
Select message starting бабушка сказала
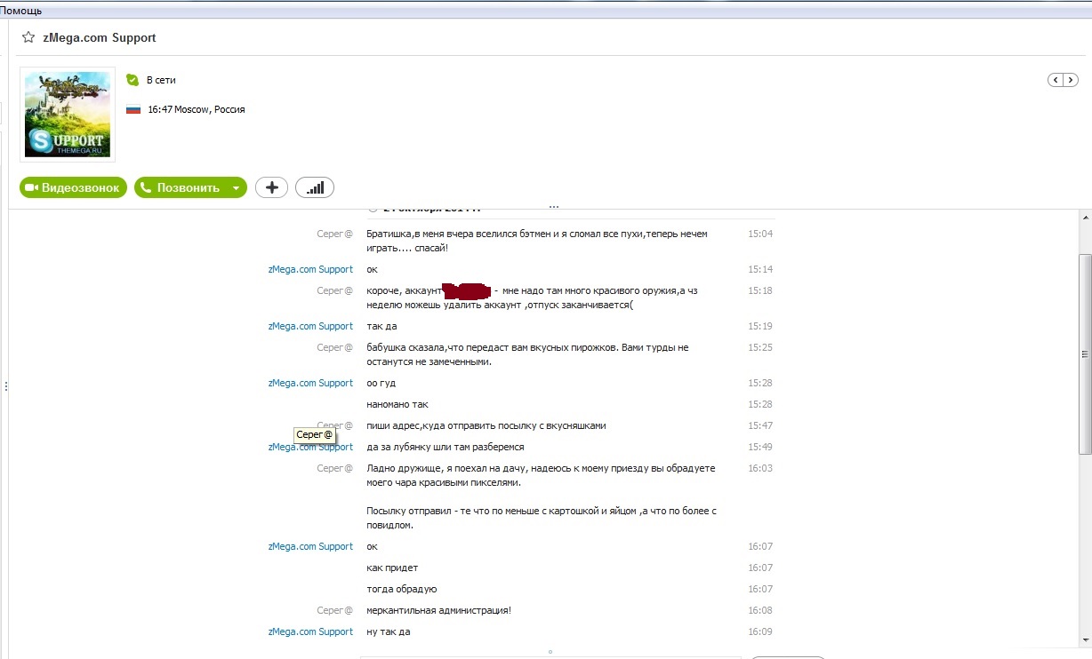click(x=527, y=354)
